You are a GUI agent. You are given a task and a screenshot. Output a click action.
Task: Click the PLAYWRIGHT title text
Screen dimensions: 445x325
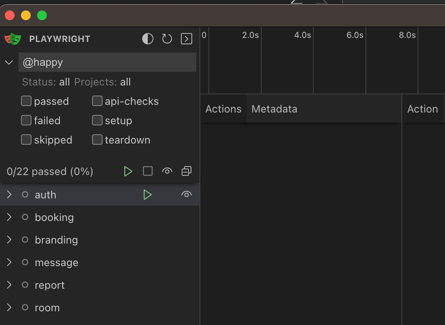pyautogui.click(x=60, y=39)
